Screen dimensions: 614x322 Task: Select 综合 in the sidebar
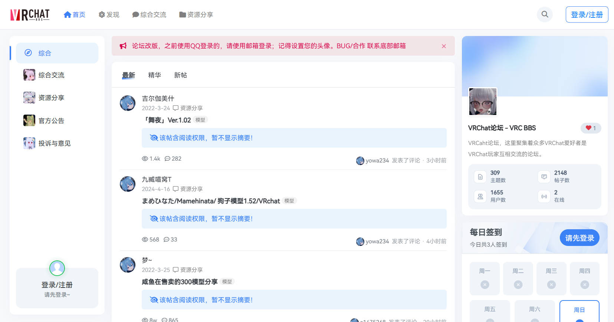pos(57,53)
